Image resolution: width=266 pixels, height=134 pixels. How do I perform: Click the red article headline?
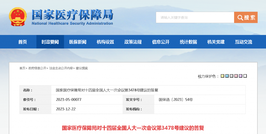[133, 128]
